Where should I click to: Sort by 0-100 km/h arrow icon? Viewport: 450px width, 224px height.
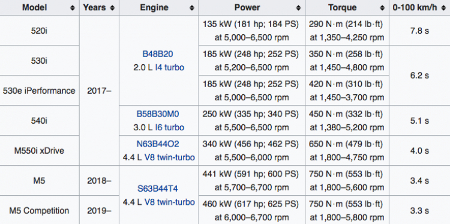(x=443, y=8)
